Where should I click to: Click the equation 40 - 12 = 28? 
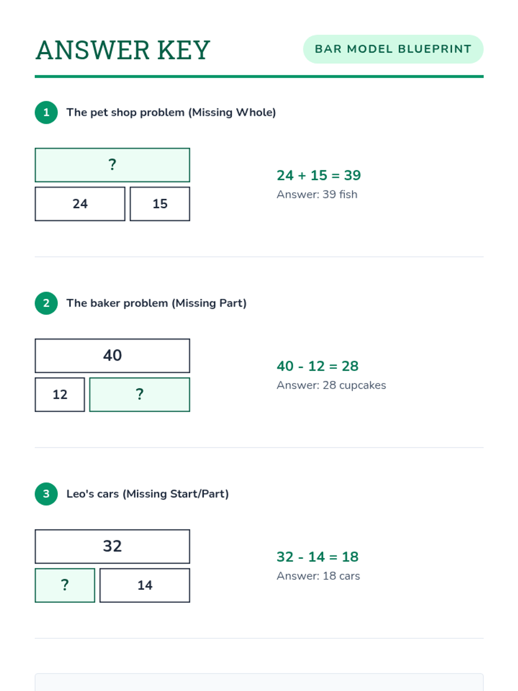coord(317,366)
